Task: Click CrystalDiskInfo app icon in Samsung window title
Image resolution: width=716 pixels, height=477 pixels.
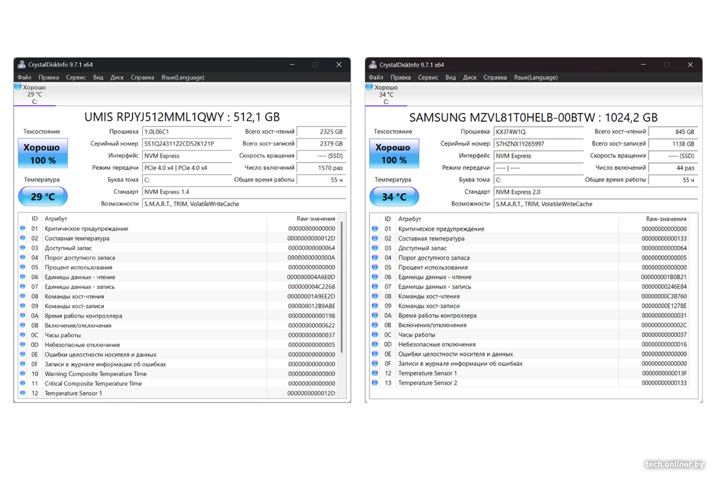Action: (373, 64)
